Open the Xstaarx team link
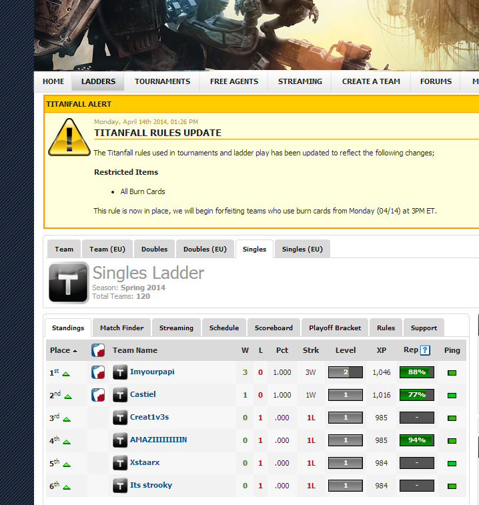Screen dimensions: 479x505 [x=145, y=462]
